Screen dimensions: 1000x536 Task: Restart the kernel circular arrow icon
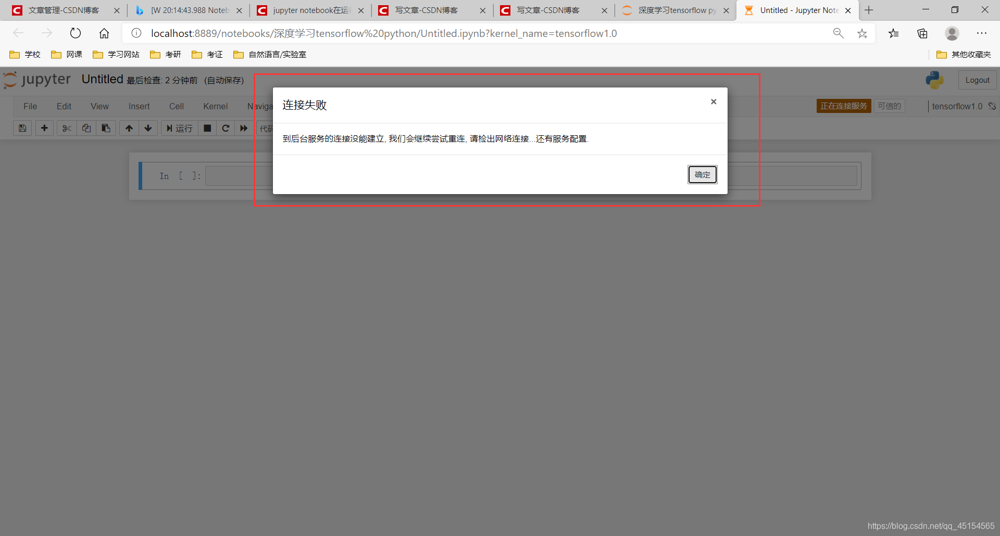(226, 128)
